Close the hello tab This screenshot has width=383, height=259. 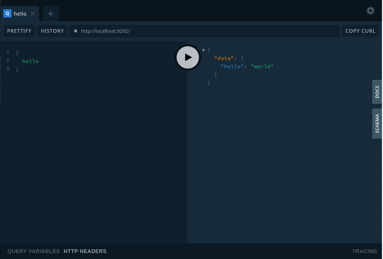[x=32, y=13]
